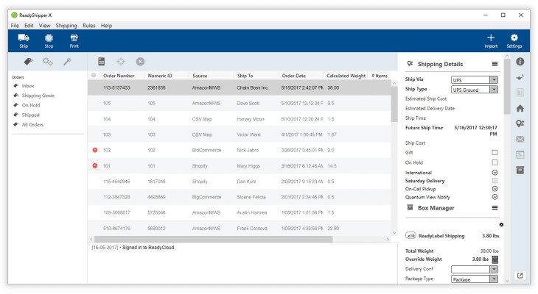
Task: Select the Shipping Genie folder
Action: click(x=38, y=96)
